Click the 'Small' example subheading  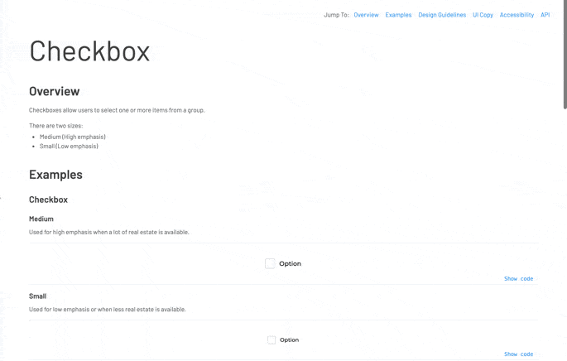click(x=37, y=296)
